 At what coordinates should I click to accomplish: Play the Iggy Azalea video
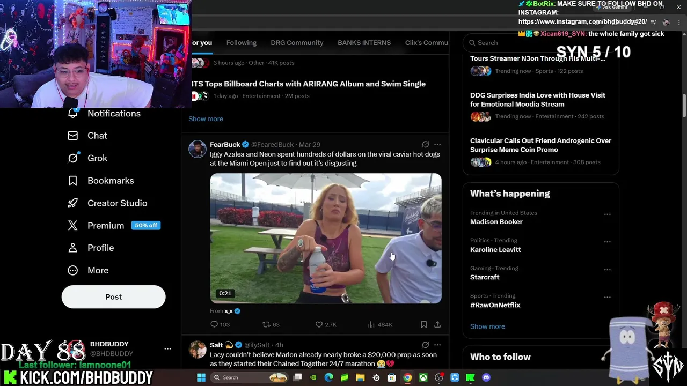(326, 238)
